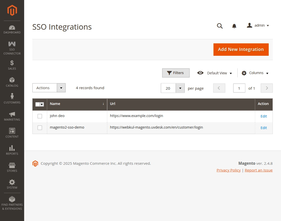Click the Add New Integration button
Screen dimensions: 281x221
click(x=241, y=49)
